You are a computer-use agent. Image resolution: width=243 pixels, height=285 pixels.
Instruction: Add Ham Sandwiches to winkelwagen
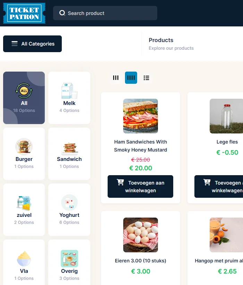point(140,187)
